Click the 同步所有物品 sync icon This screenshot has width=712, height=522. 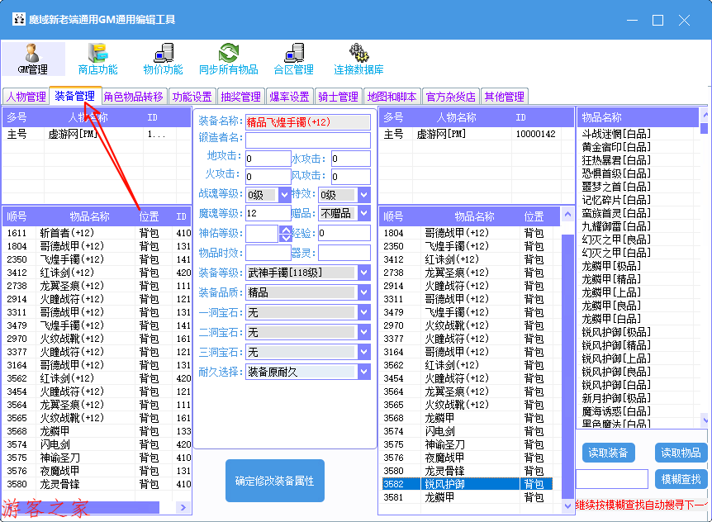(228, 59)
